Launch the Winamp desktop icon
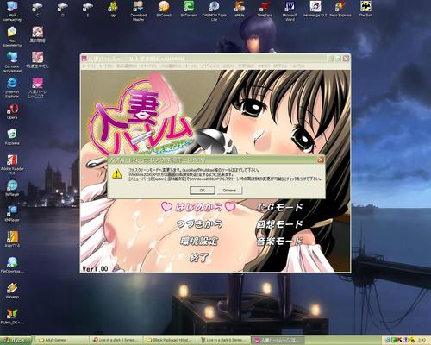The width and height of the screenshot is (431, 345). [12, 291]
